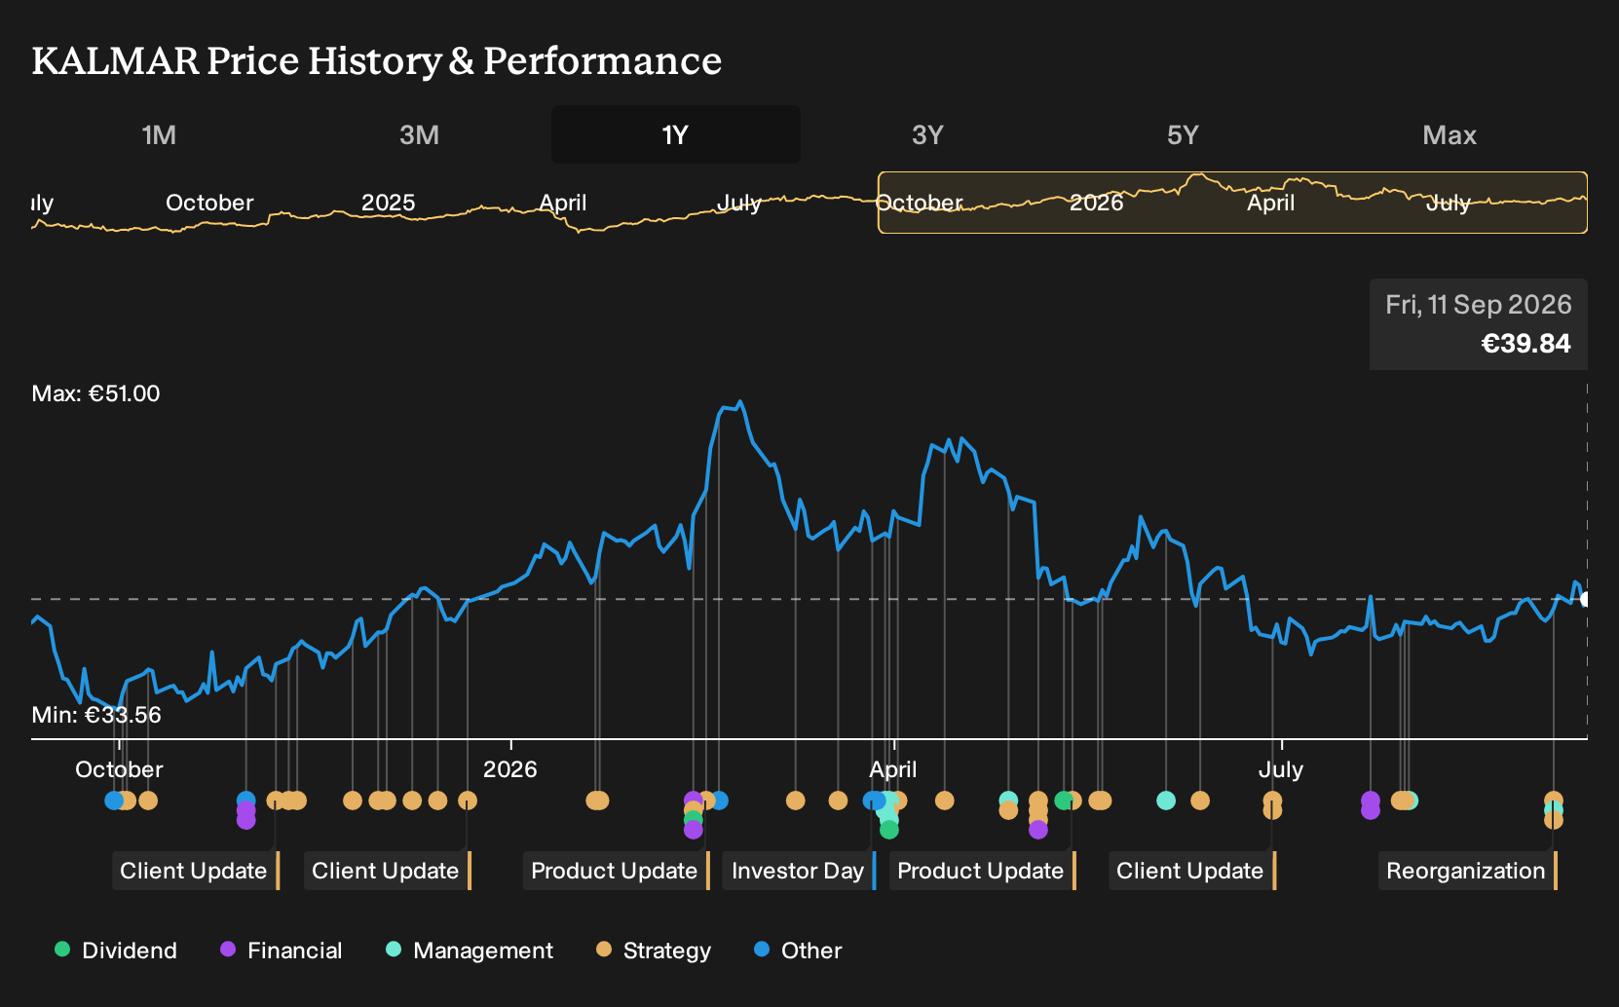The width and height of the screenshot is (1619, 1007).
Task: Open the Product Update label left of Investor Day
Action: (616, 871)
